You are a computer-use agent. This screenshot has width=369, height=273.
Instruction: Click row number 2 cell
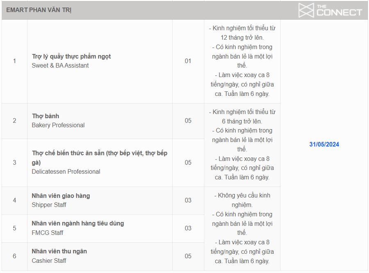coord(14,121)
